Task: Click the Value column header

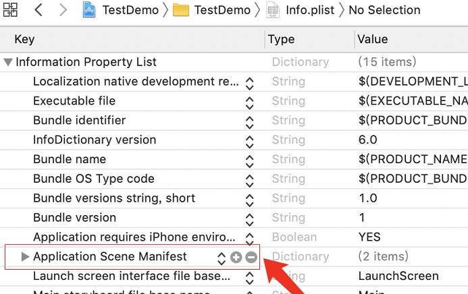Action: coord(372,40)
